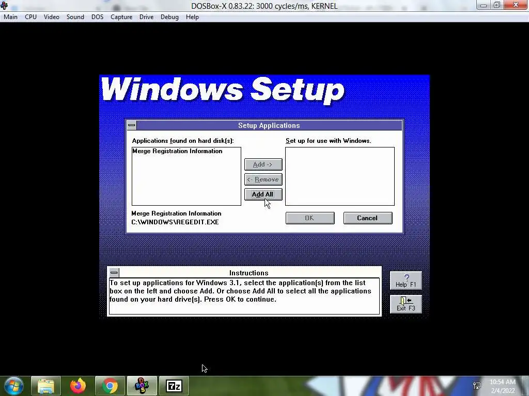
Task: Click the <- Remove button
Action: (x=263, y=179)
